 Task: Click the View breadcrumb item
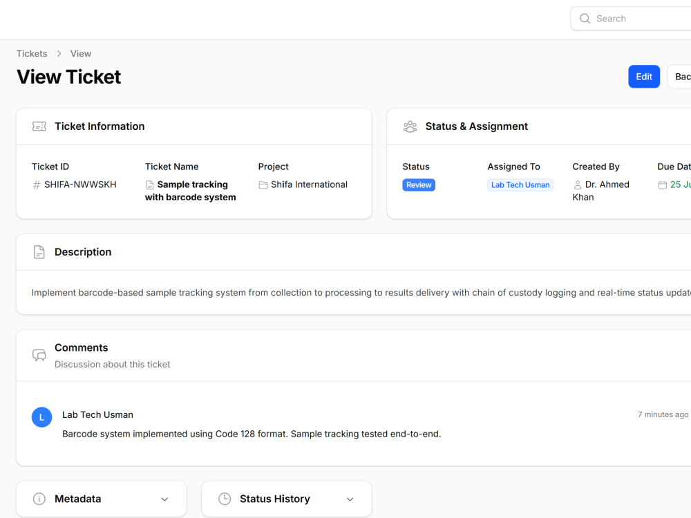point(81,54)
